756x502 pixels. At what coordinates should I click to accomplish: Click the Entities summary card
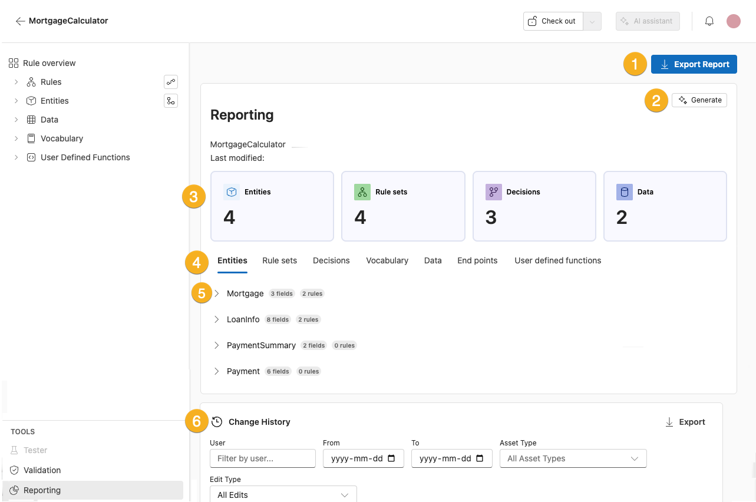272,206
